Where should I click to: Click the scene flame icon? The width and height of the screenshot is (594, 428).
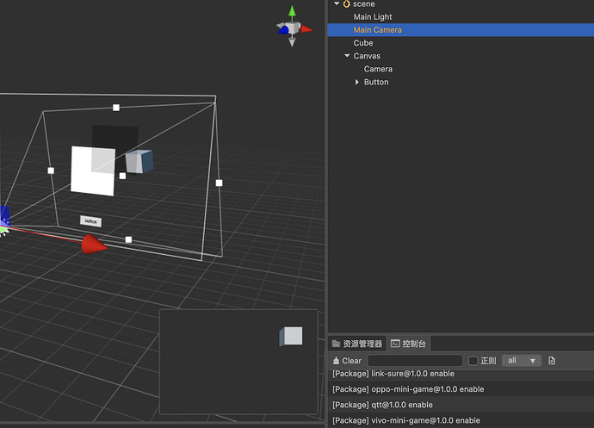pyautogui.click(x=346, y=3)
